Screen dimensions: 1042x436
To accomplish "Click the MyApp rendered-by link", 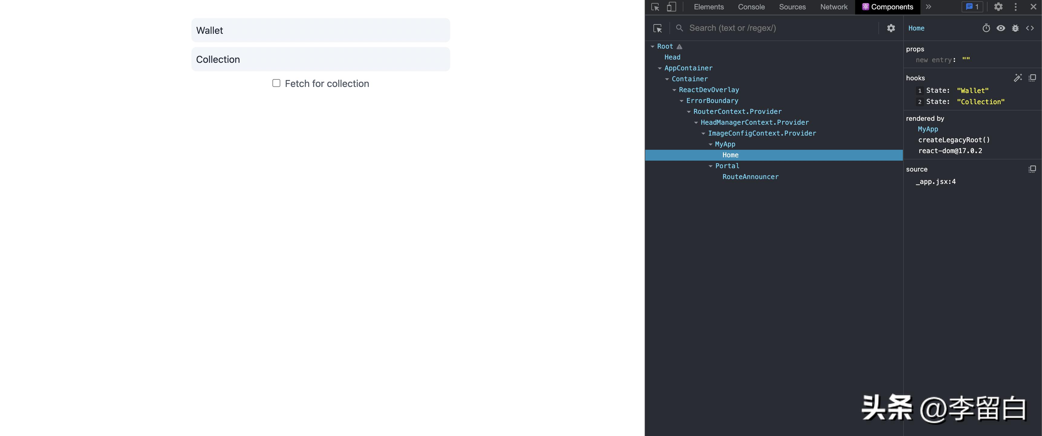I will tap(927, 129).
